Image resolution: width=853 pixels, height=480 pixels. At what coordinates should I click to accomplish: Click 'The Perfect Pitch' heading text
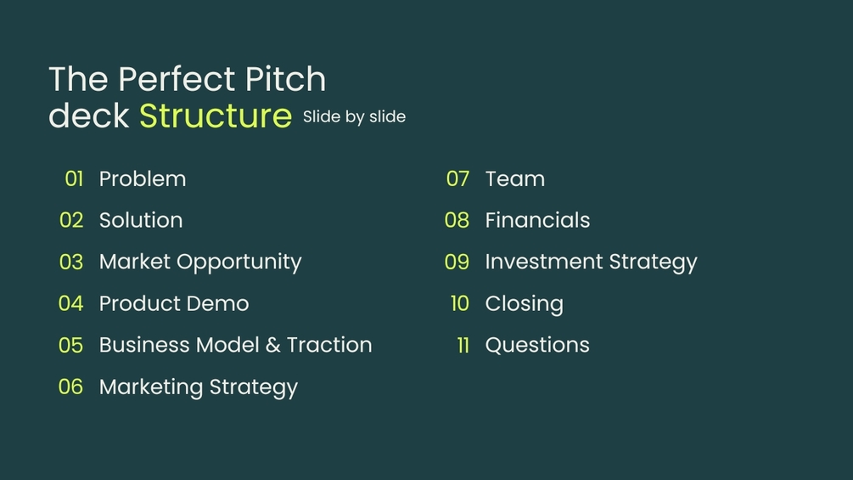click(x=187, y=80)
